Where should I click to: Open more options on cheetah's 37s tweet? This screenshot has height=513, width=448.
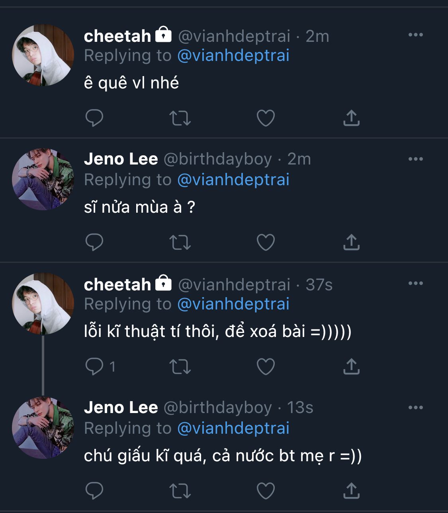pyautogui.click(x=415, y=283)
